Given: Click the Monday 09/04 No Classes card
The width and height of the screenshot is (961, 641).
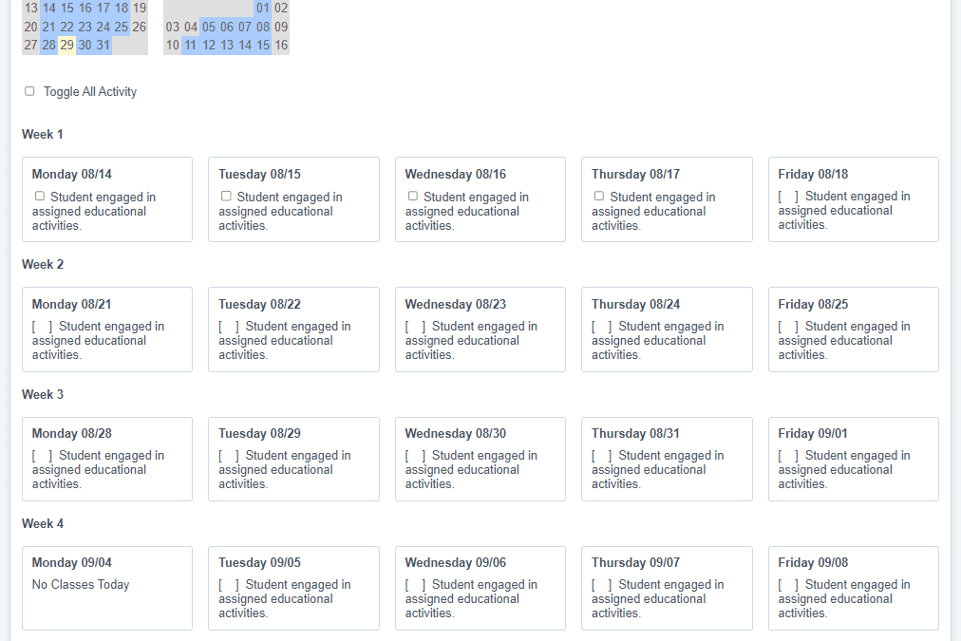Looking at the screenshot, I should tap(106, 587).
